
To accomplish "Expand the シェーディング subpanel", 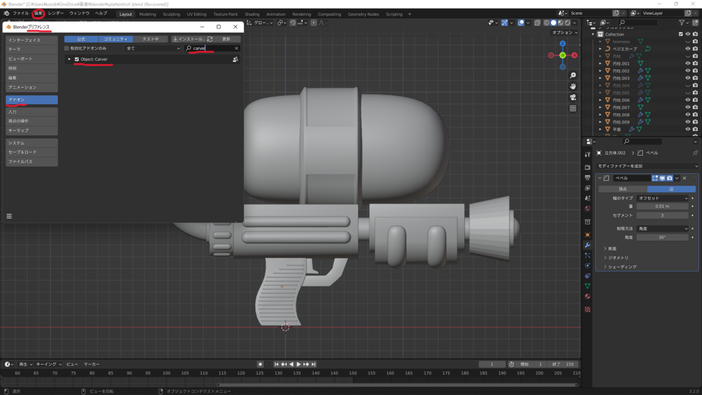I will 620,267.
